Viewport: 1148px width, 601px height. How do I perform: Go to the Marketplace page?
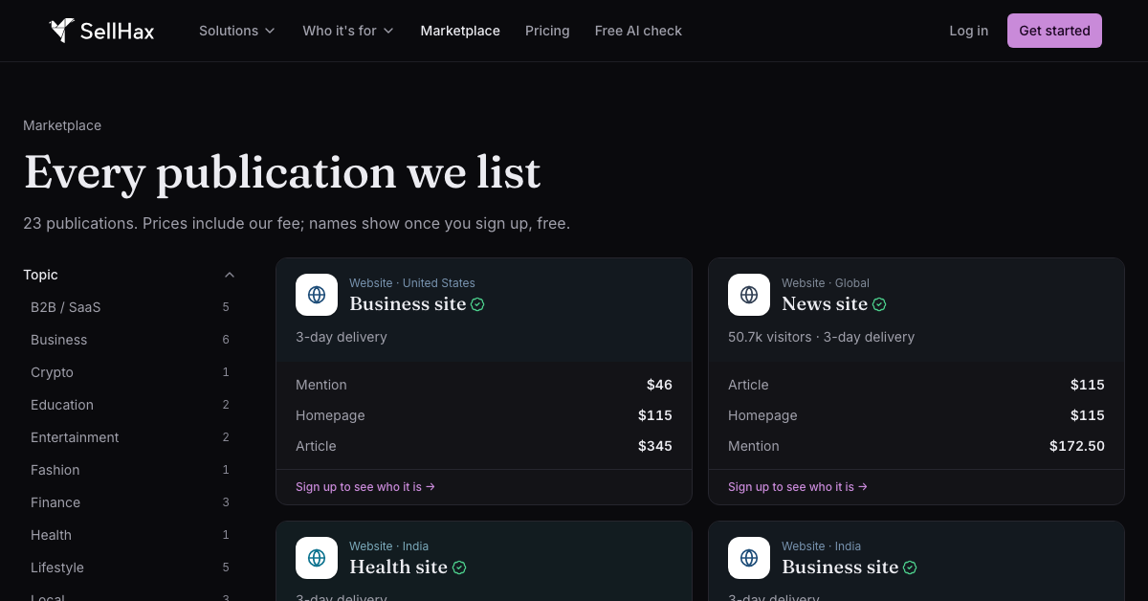pyautogui.click(x=460, y=31)
